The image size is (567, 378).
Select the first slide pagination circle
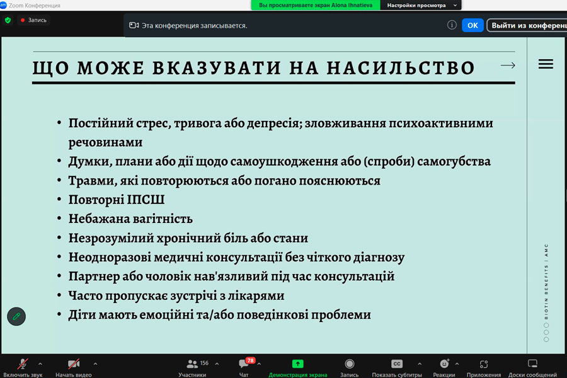[546, 325]
